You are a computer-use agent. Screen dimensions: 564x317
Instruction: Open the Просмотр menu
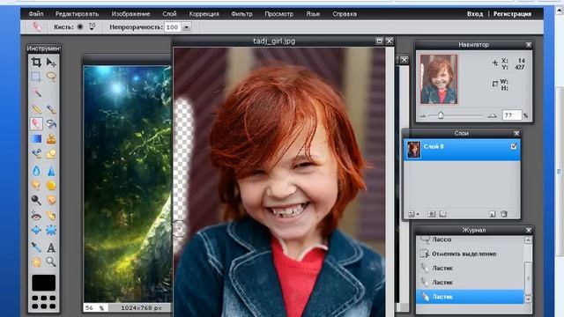point(279,14)
